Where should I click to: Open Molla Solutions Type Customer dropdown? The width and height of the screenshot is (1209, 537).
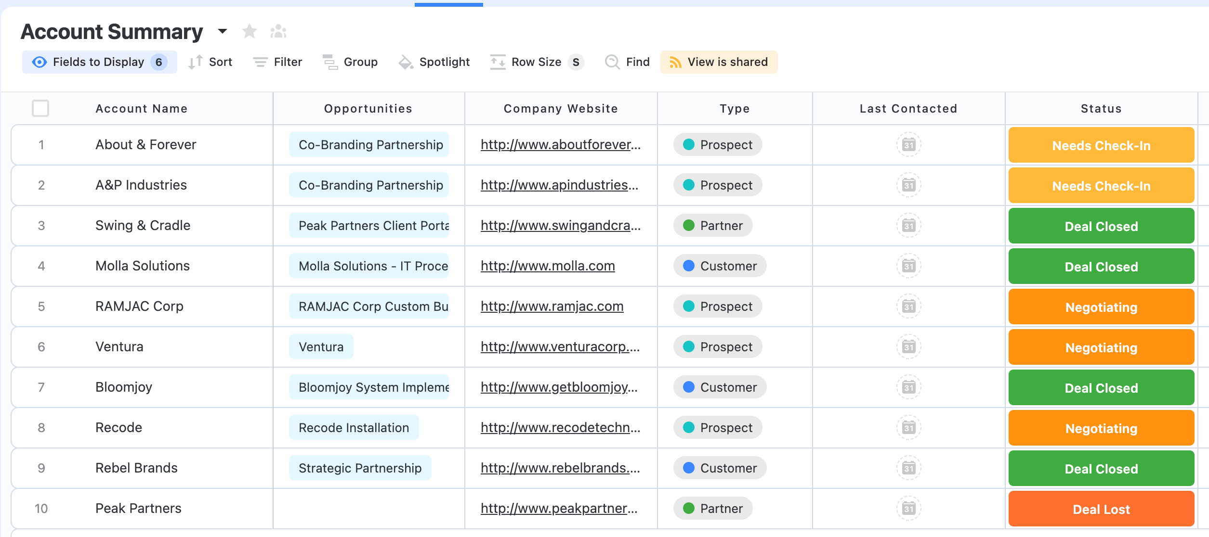(720, 266)
